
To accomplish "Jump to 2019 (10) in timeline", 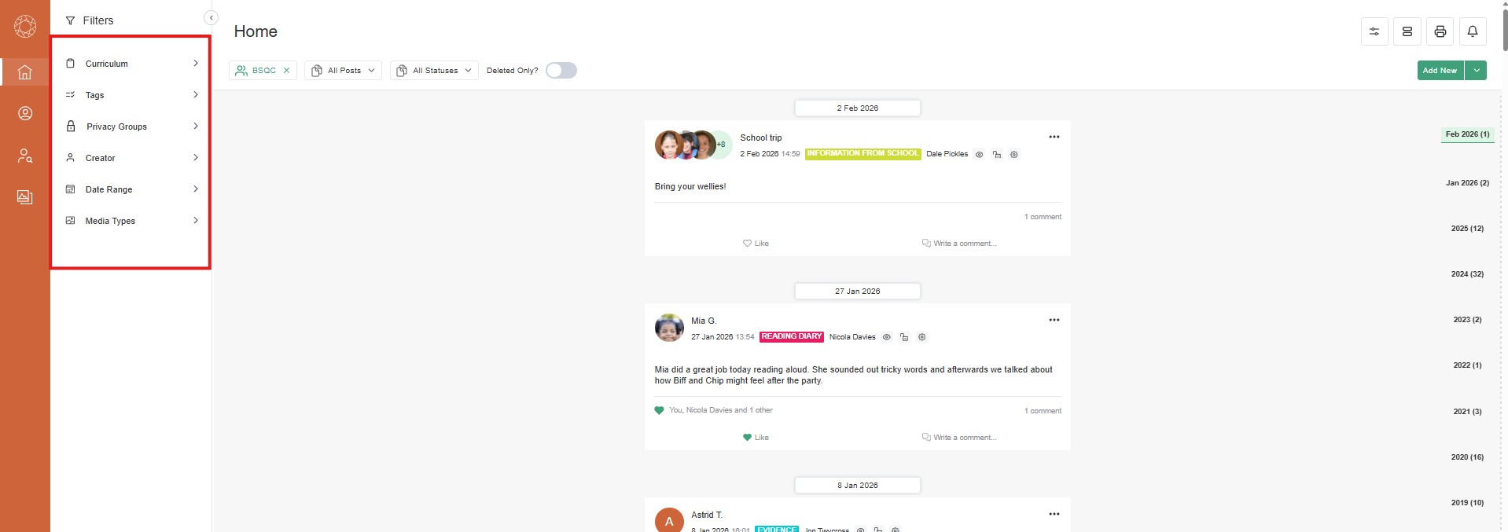I will pos(1467,503).
